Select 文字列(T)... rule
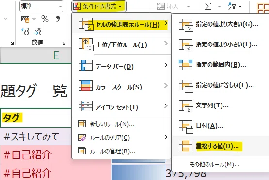Image resolution: width=269 pixels, height=180 pixels. (x=220, y=105)
